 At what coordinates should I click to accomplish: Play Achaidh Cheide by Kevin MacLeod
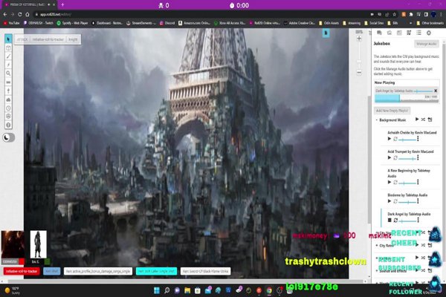tap(390, 139)
